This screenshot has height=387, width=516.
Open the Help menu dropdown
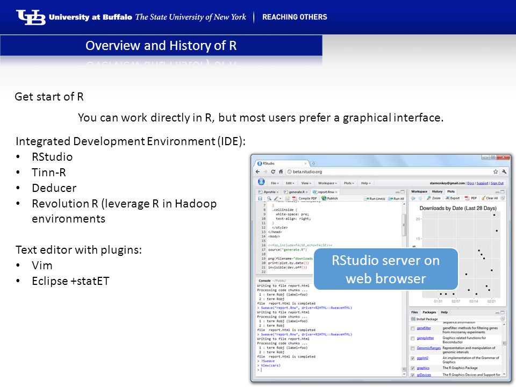(x=365, y=183)
